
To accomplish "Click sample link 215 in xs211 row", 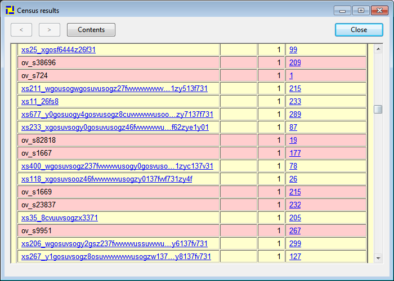I will pyautogui.click(x=295, y=89).
